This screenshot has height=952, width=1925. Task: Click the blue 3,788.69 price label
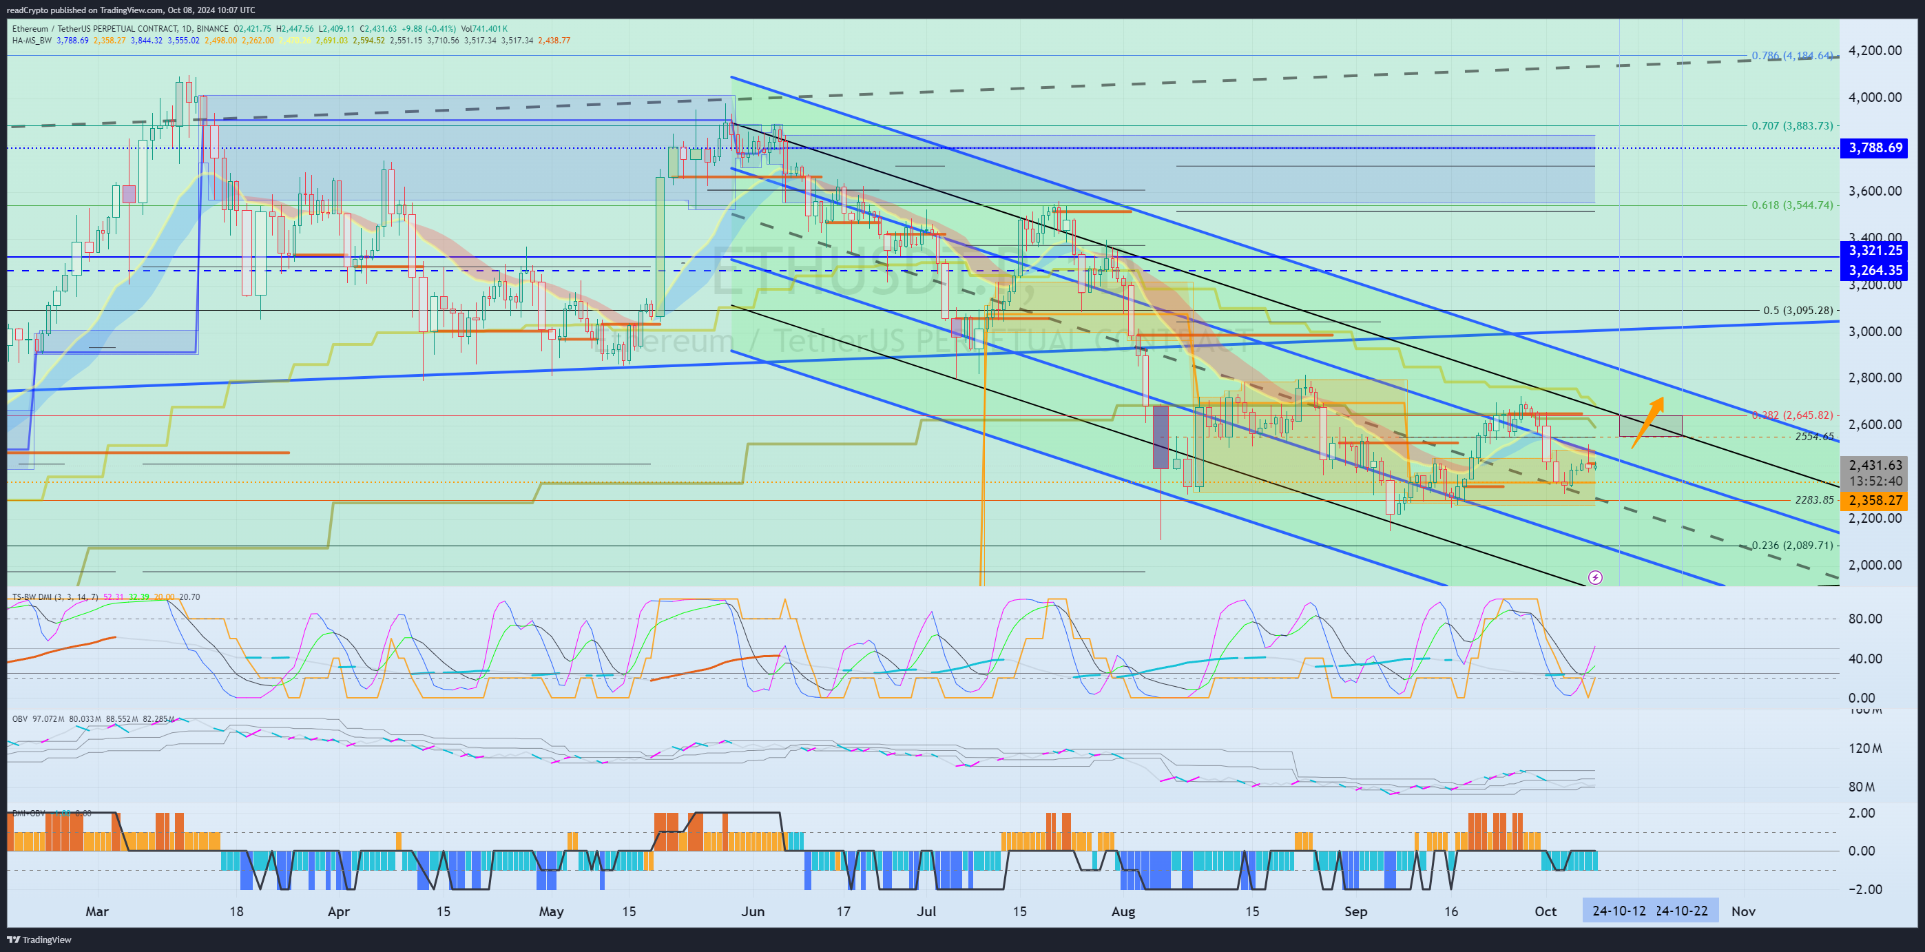[x=1875, y=148]
